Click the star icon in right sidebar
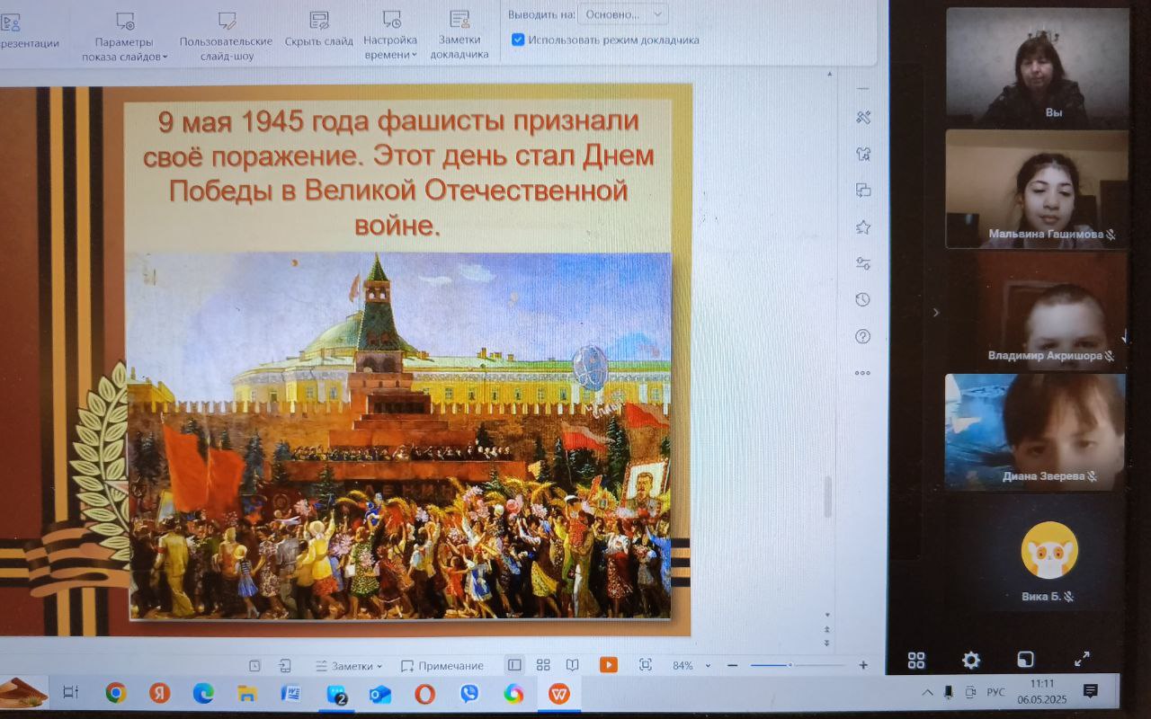Screen dimensions: 1151x719 (863, 226)
